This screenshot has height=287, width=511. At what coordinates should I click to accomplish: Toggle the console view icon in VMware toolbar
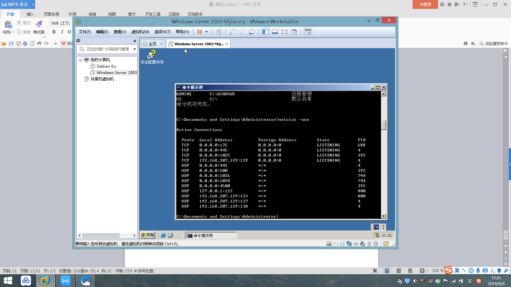point(308,32)
